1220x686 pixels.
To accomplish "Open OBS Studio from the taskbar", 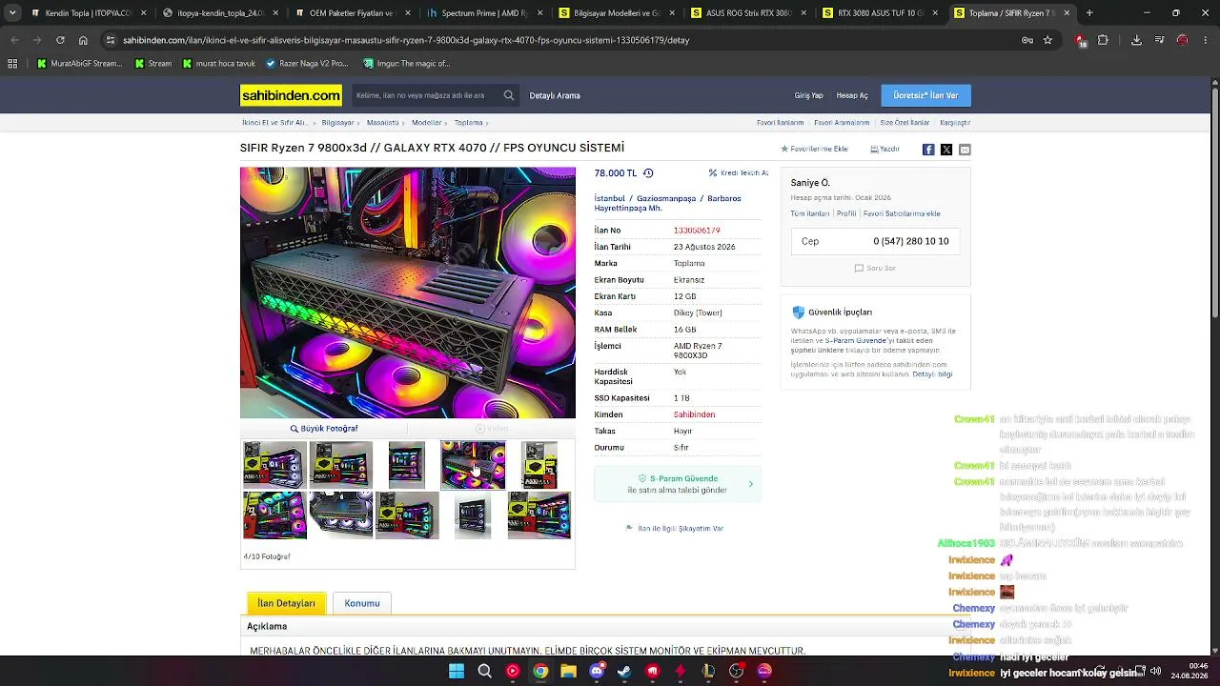I will [x=736, y=671].
